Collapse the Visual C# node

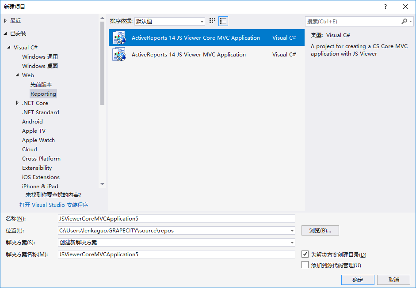point(9,47)
